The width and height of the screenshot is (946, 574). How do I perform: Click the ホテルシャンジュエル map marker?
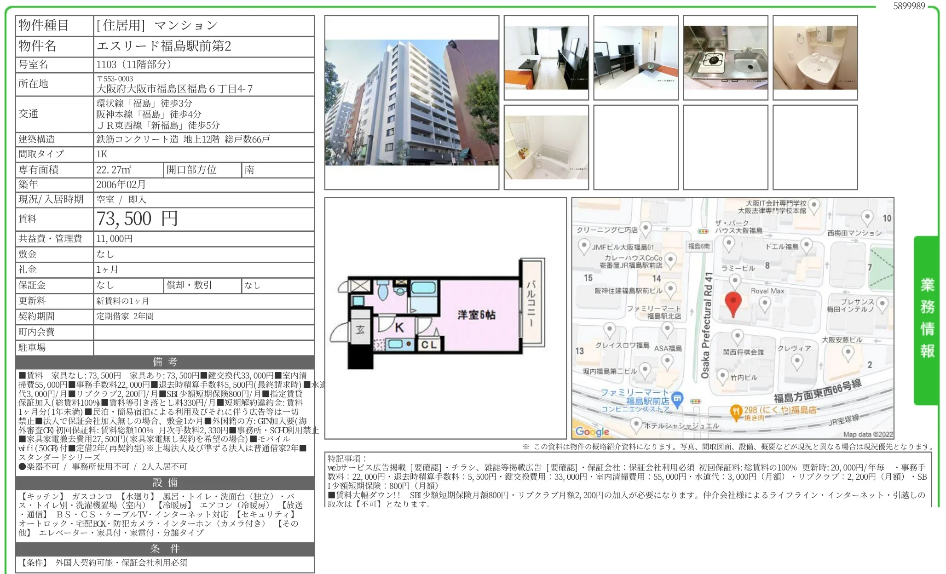(x=636, y=424)
